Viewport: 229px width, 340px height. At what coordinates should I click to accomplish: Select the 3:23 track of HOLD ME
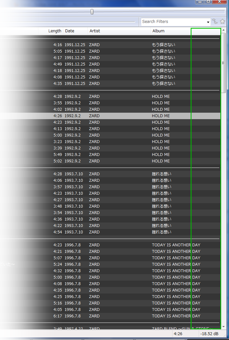[x=110, y=142]
